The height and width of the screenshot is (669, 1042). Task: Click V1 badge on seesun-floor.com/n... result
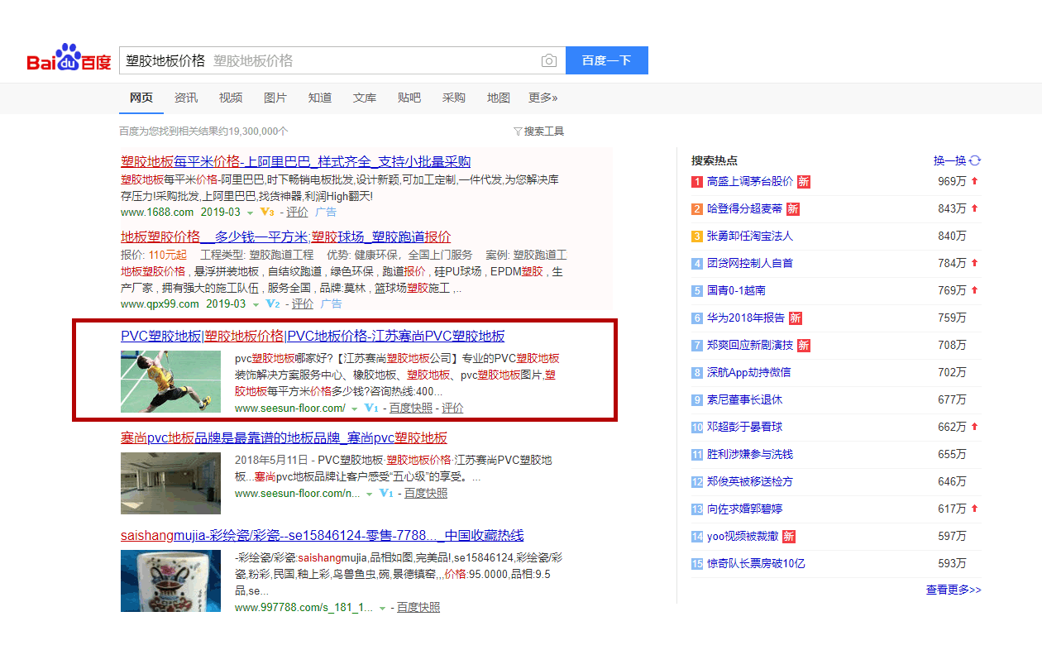click(x=385, y=493)
